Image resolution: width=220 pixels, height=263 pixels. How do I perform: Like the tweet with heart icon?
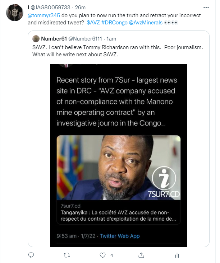(x=103, y=255)
